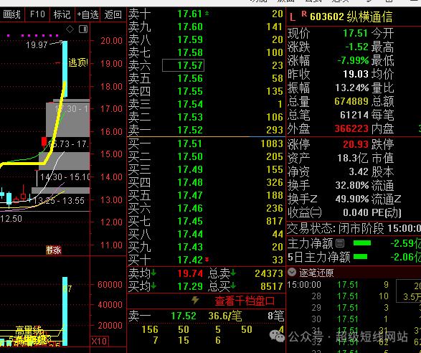Click the 逃顶! signal label on the chart
This screenshot has height=353, width=421.
78,62
